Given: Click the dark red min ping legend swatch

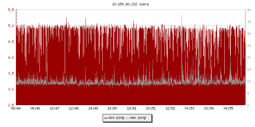Looking at the screenshot, I should pos(106,118).
